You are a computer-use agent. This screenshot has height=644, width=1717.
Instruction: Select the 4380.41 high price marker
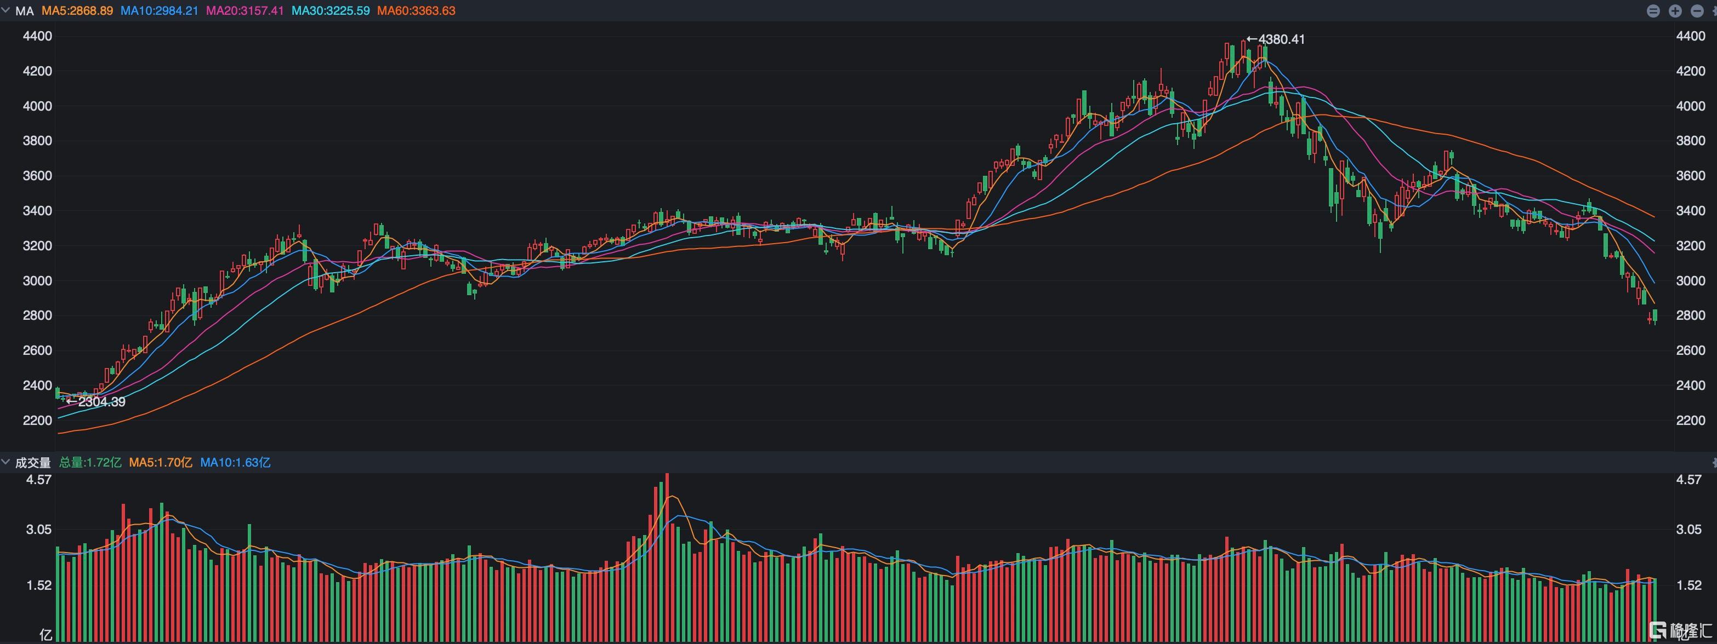click(1276, 39)
